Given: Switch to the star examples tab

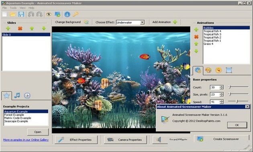Looking at the screenshot, I should pyautogui.click(x=6, y=96).
